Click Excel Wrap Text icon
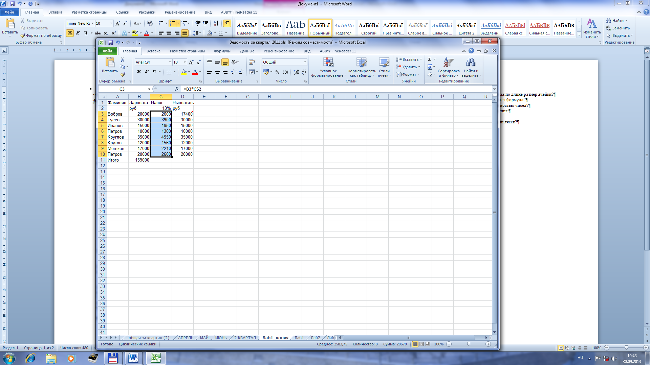Screen dimensions: 650x365 [252, 62]
